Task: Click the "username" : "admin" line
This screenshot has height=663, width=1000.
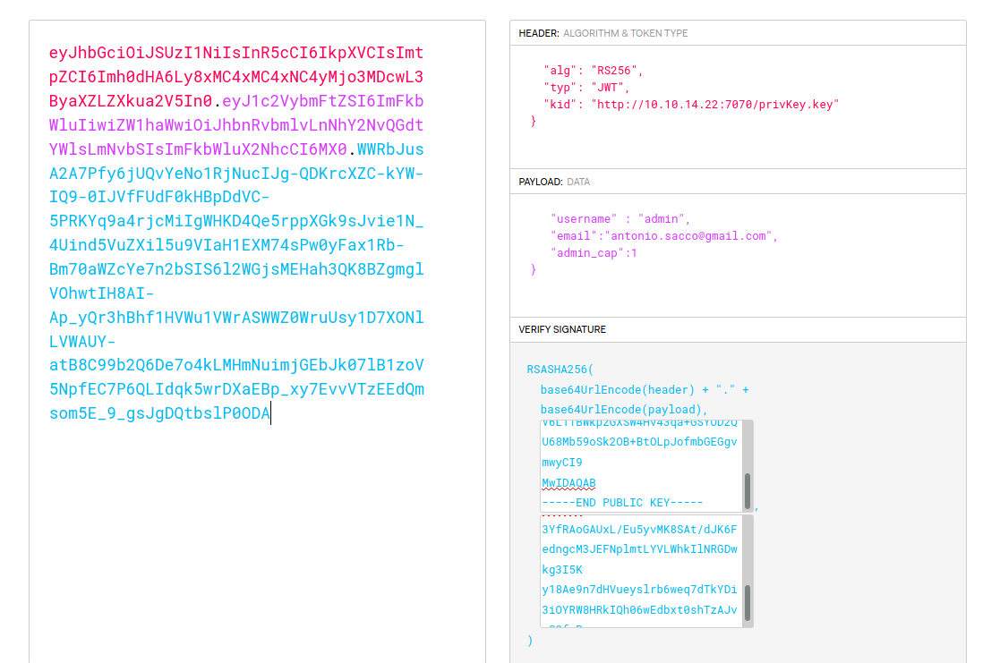Action: (x=620, y=218)
